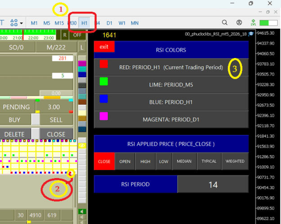Toggle the R button on trading panel
This screenshot has height=224, width=281.
pos(65,35)
